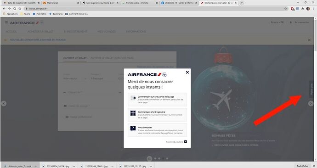
Task: Switch to the 'Animoto video' tab
Action: [x=140, y=3]
